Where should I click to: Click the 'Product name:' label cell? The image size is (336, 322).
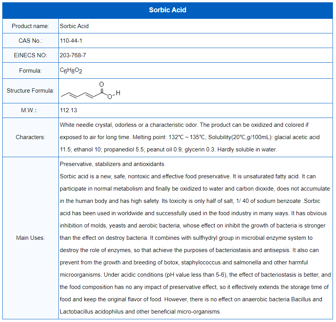[30, 26]
